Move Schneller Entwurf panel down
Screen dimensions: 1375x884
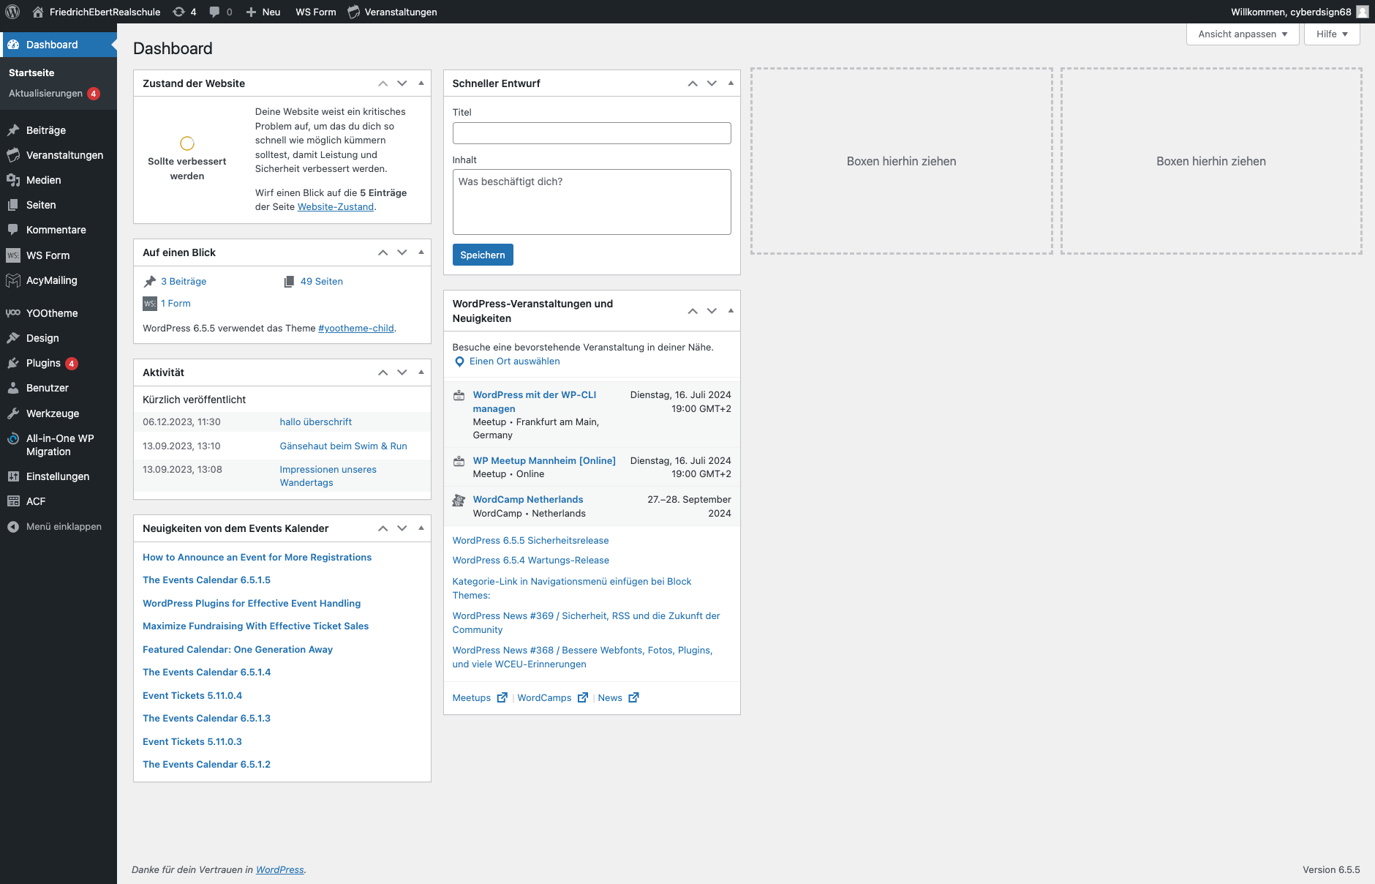click(712, 83)
